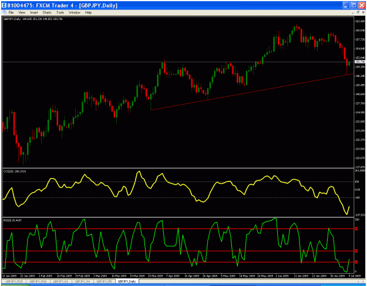Click the current price label on price axis
The height and width of the screenshot is (286, 367).
coord(360,62)
